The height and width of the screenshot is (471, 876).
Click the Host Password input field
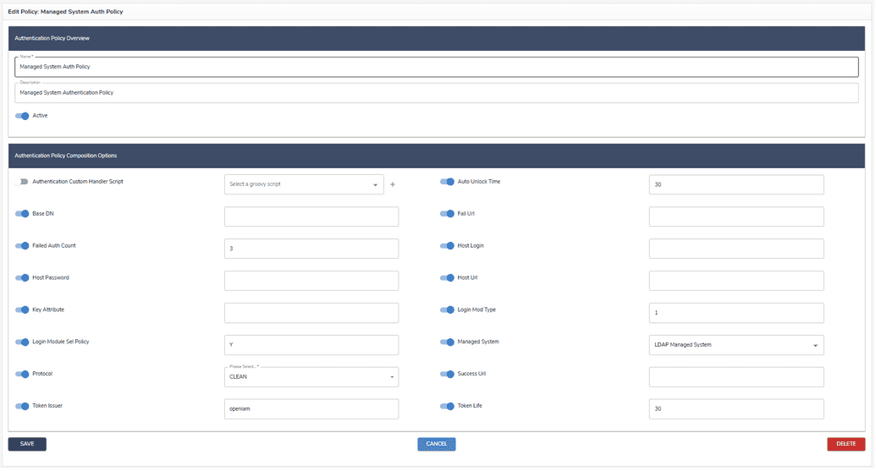point(311,281)
